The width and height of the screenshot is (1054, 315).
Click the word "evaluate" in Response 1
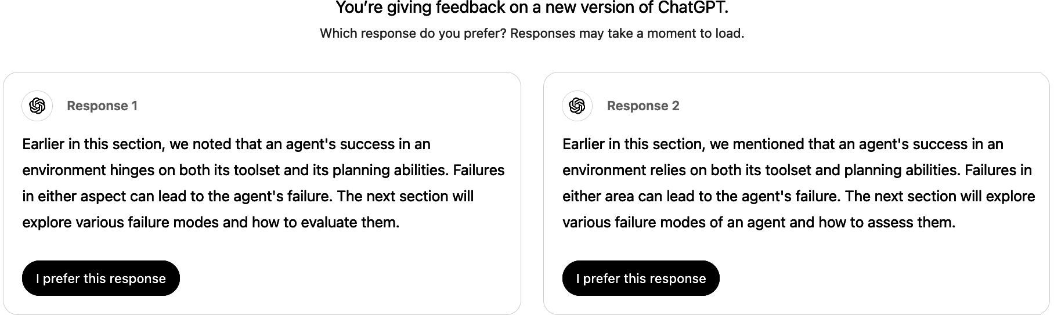(330, 223)
